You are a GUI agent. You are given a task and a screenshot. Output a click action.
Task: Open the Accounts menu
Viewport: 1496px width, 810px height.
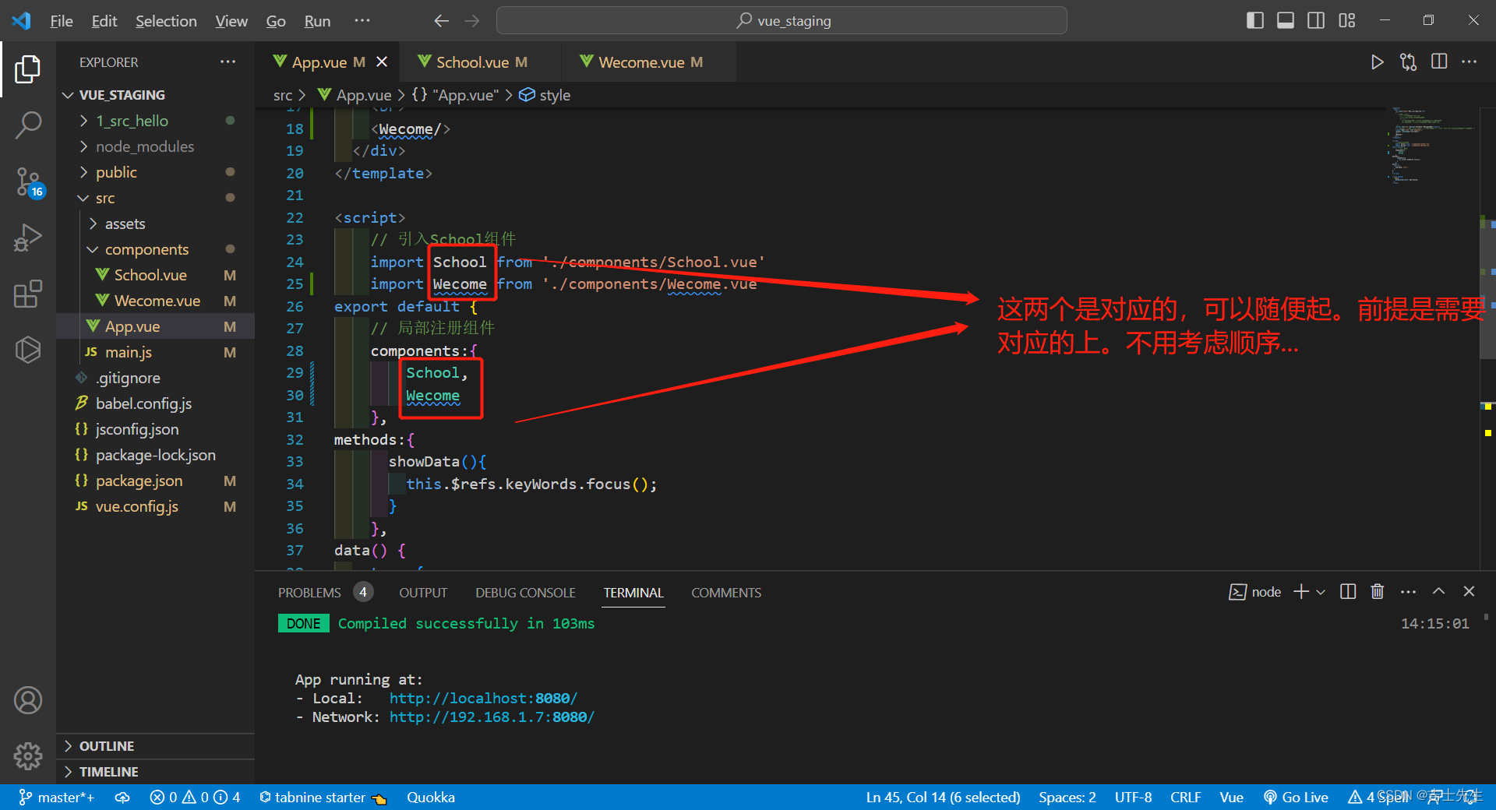click(28, 700)
